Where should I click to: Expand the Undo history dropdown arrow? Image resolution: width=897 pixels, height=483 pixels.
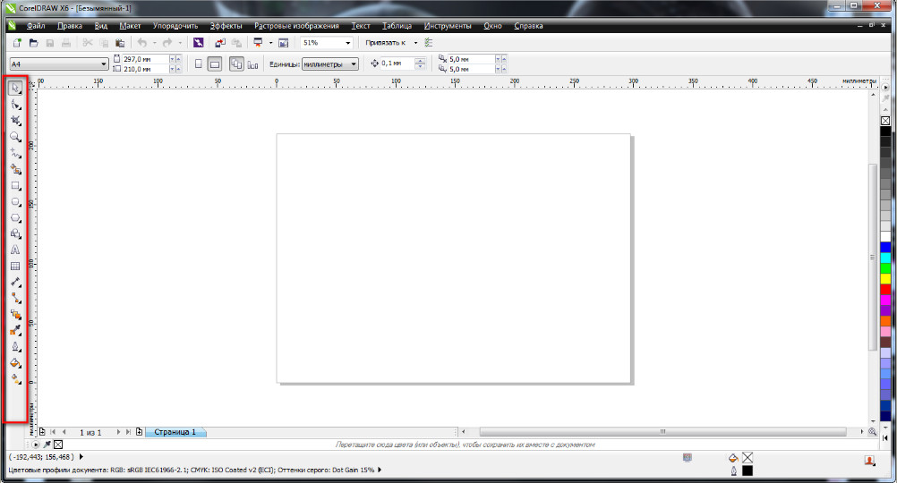pos(155,43)
